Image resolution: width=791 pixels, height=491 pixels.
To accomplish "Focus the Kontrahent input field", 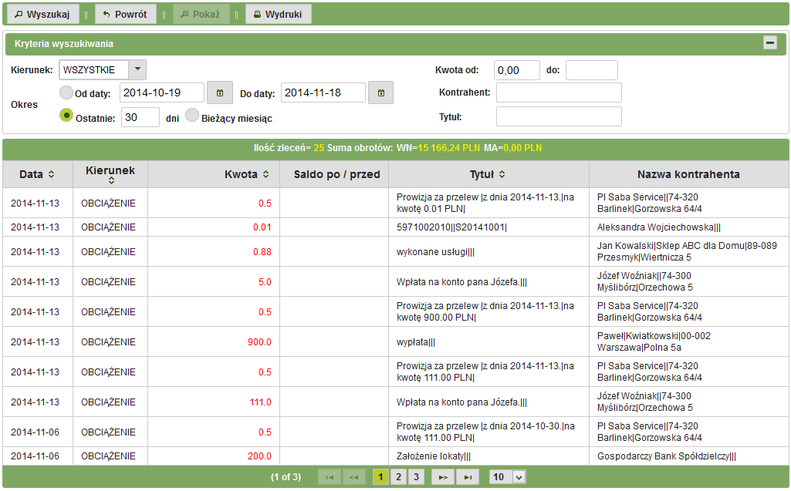I will 559,92.
